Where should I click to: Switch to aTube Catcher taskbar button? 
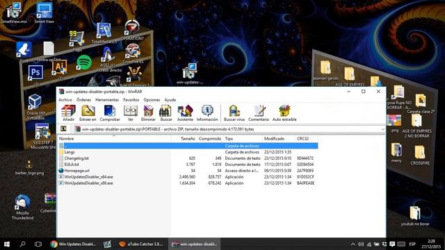[x=141, y=244]
